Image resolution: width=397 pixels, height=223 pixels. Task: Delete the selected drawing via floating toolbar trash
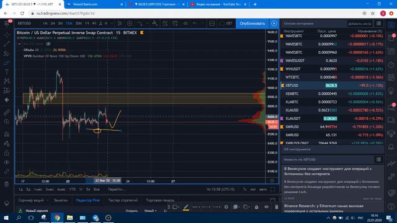277,207
